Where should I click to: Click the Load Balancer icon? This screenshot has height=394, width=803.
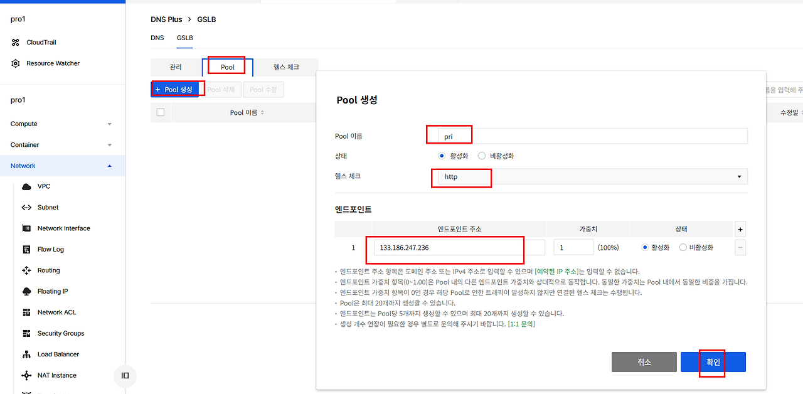pyautogui.click(x=26, y=354)
